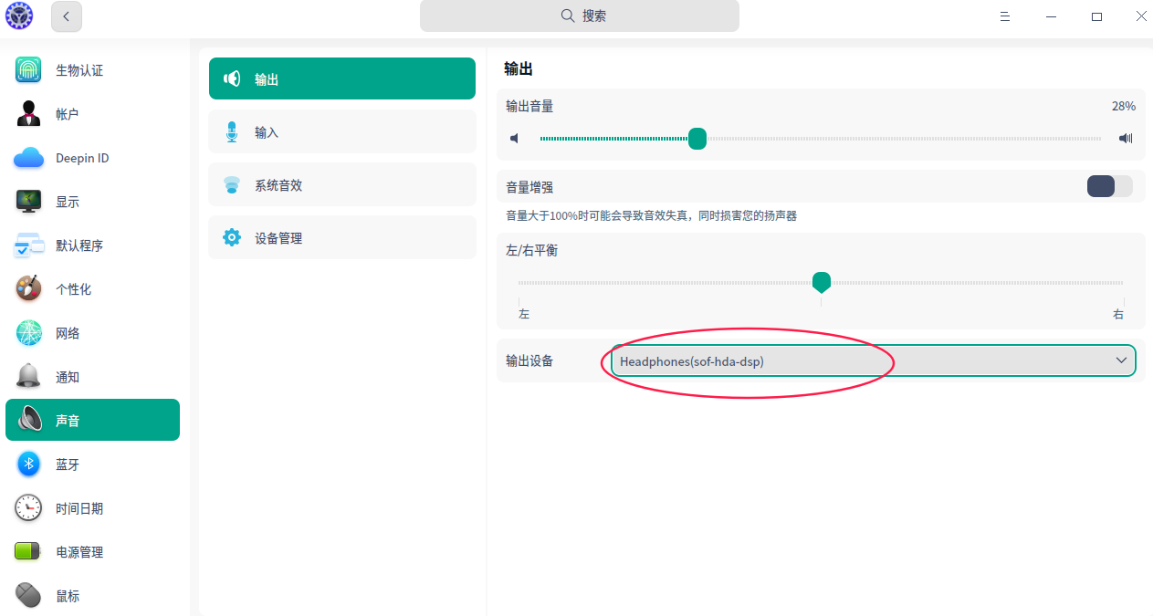Click the output volume slider handle
This screenshot has height=616, width=1153.
tap(697, 139)
